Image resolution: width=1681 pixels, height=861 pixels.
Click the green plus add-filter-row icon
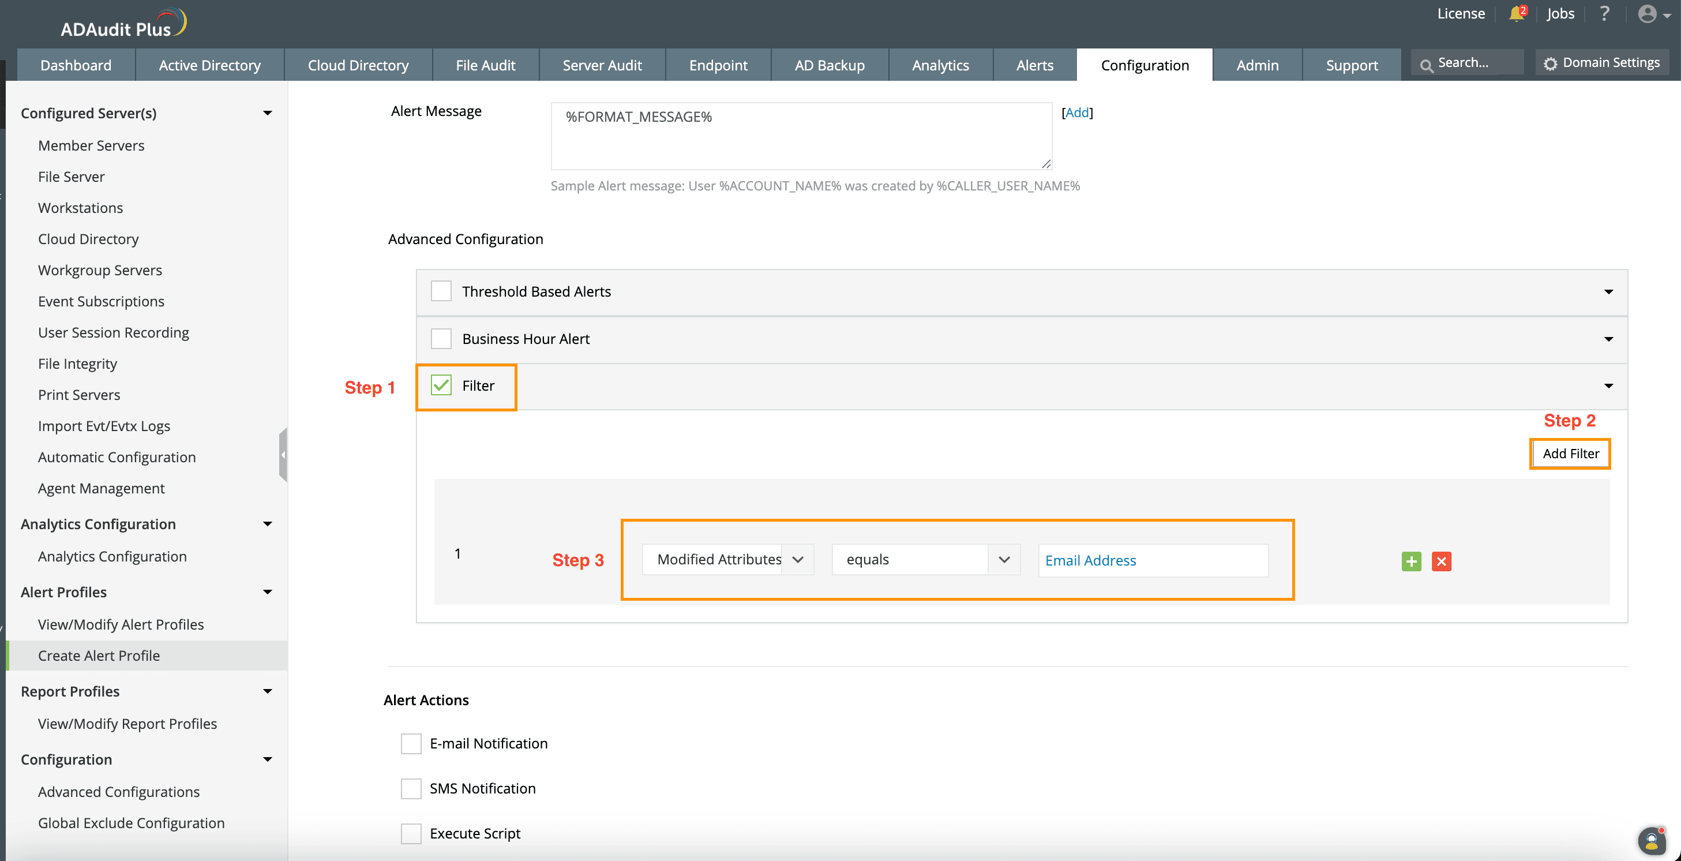[x=1411, y=561]
